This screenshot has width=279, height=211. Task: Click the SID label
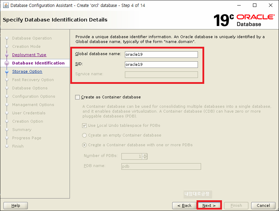[79, 64]
